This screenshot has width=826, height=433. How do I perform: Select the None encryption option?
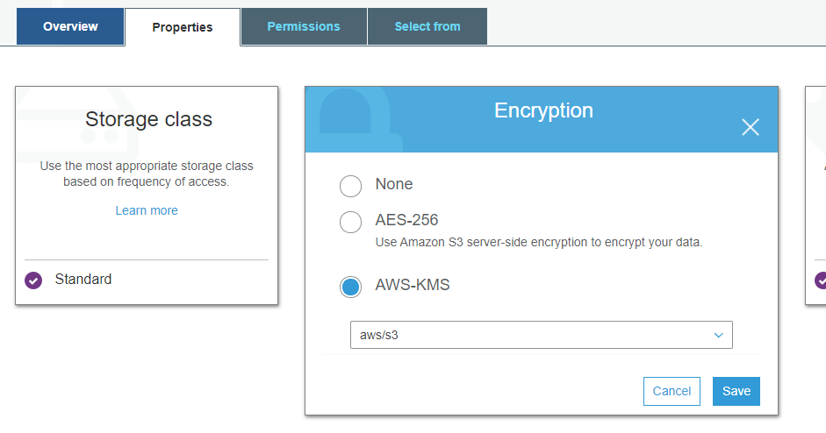click(350, 186)
